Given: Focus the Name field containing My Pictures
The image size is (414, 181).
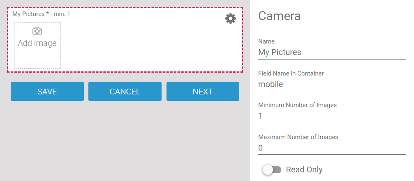Looking at the screenshot, I should tap(332, 53).
